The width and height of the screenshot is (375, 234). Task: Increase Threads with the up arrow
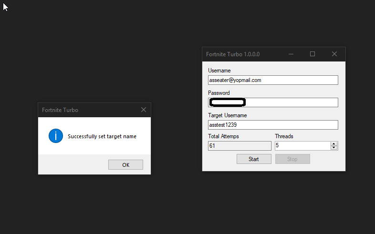[x=334, y=144]
